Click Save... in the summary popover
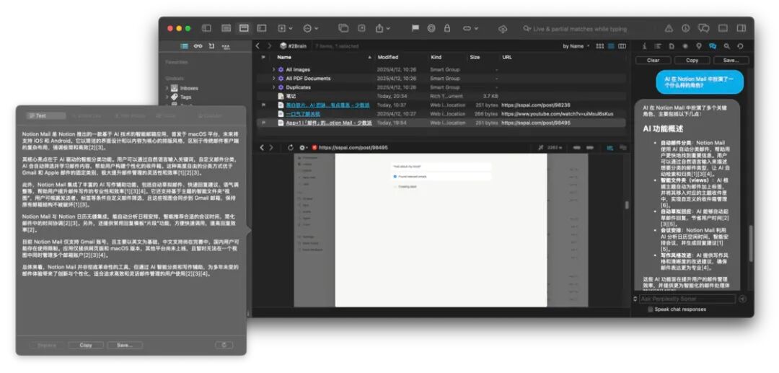The width and height of the screenshot is (779, 373). click(125, 345)
